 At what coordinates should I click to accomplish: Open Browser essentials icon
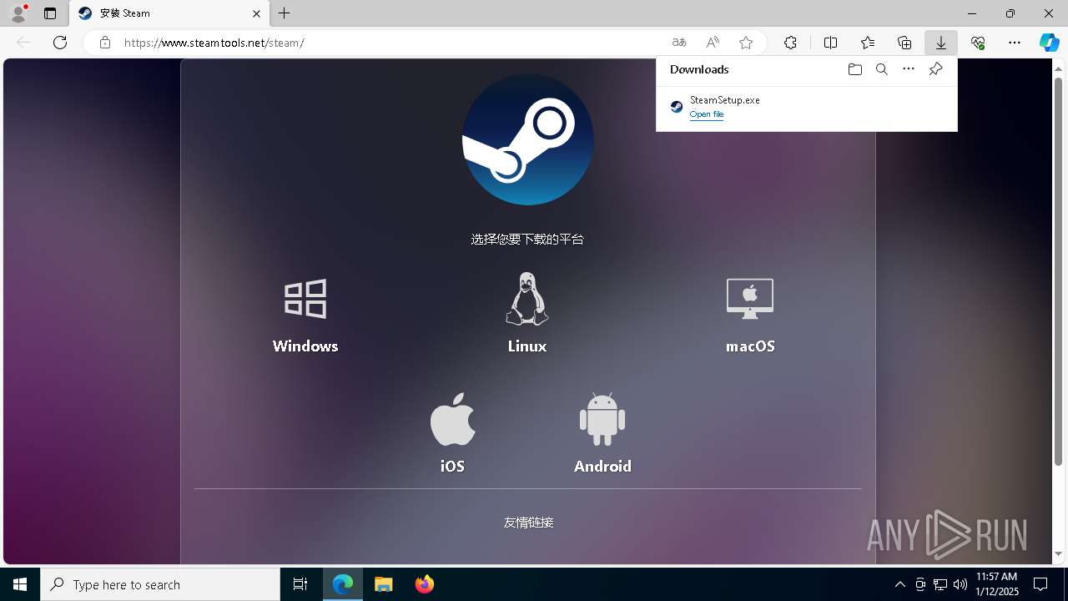click(978, 43)
